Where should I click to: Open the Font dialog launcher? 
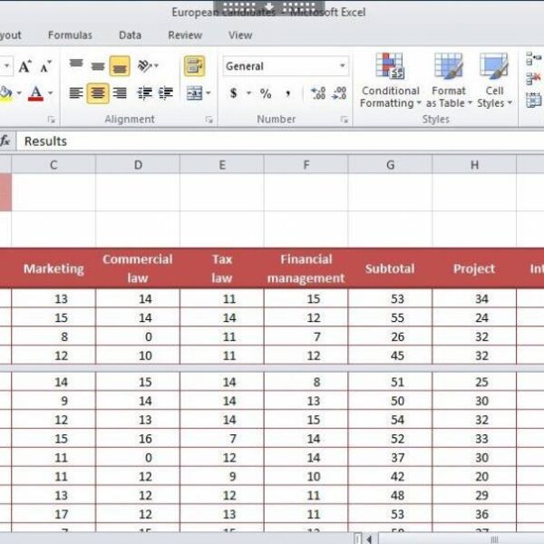coord(52,120)
